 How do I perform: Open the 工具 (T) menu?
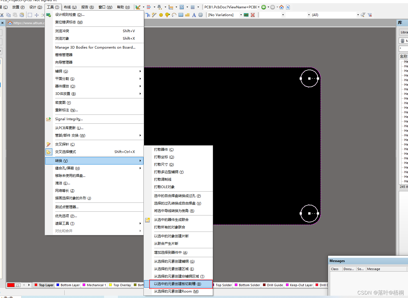pyautogui.click(x=53, y=7)
